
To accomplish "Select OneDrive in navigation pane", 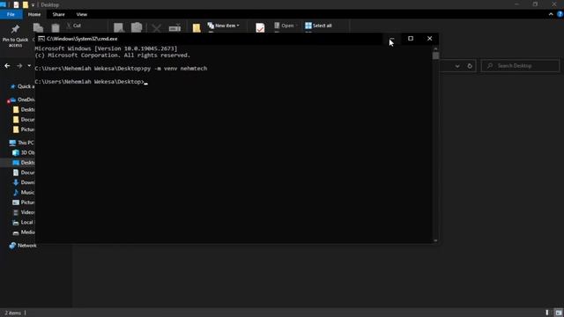I will point(22,100).
